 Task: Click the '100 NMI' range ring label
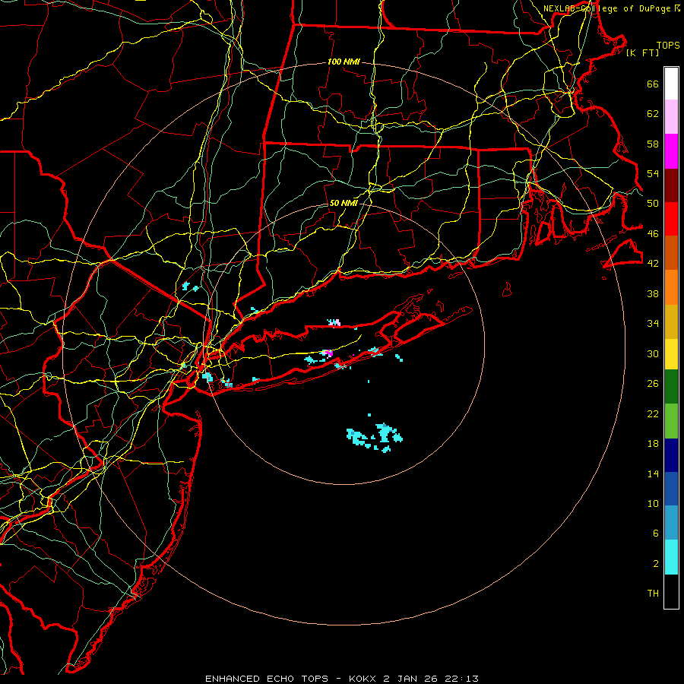344,62
